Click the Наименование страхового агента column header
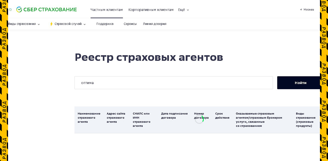The width and height of the screenshot is (328, 161). click(89, 118)
